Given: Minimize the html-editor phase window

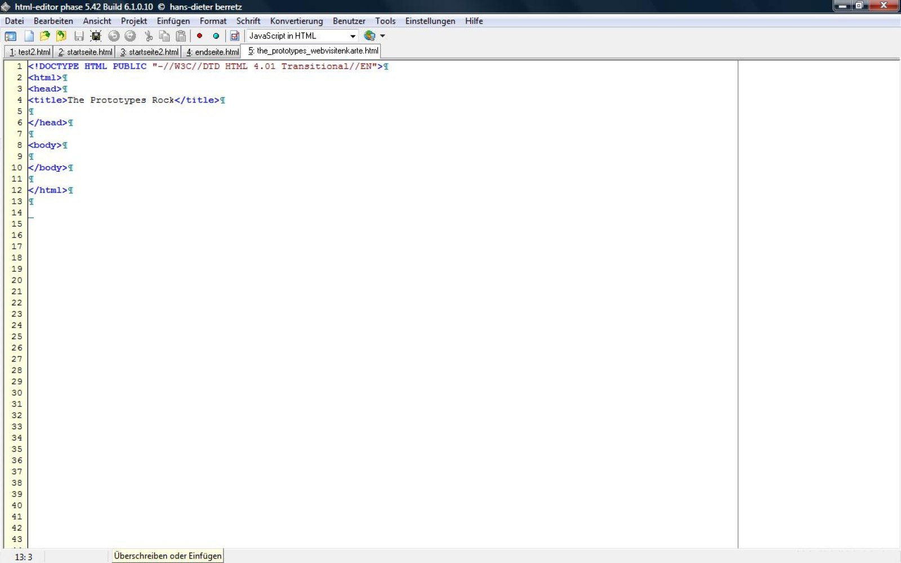Looking at the screenshot, I should (842, 6).
